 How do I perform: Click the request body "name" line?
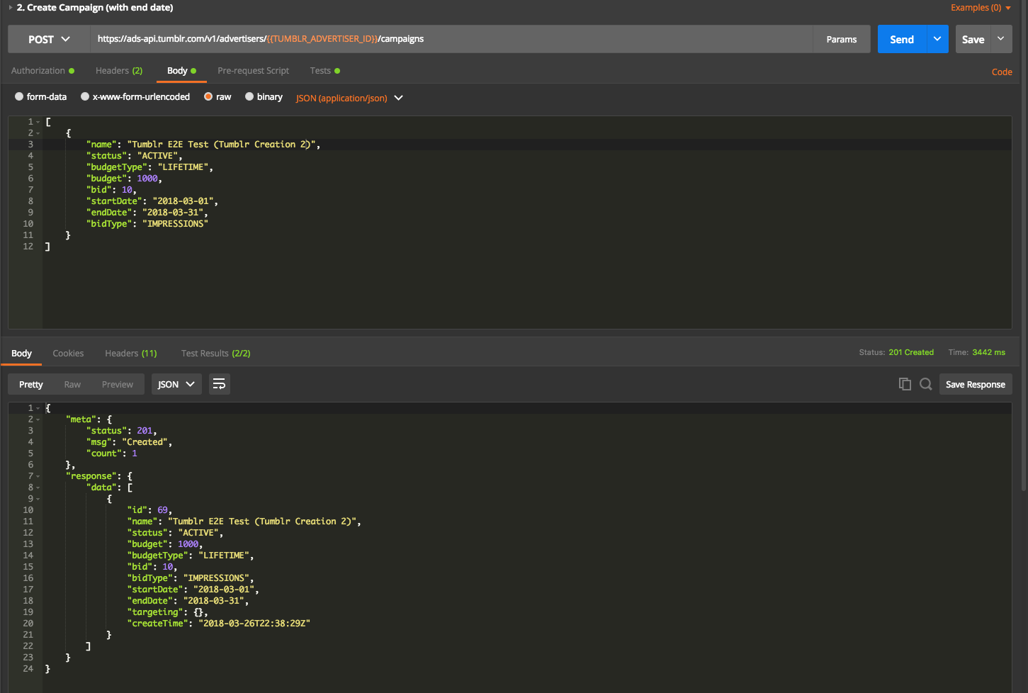click(203, 145)
